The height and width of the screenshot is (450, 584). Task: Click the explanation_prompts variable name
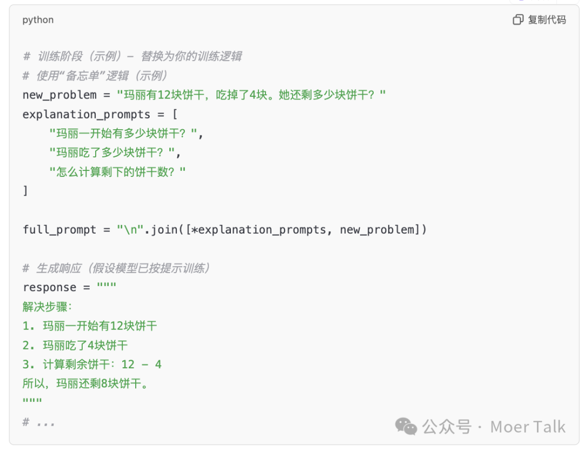[87, 115]
